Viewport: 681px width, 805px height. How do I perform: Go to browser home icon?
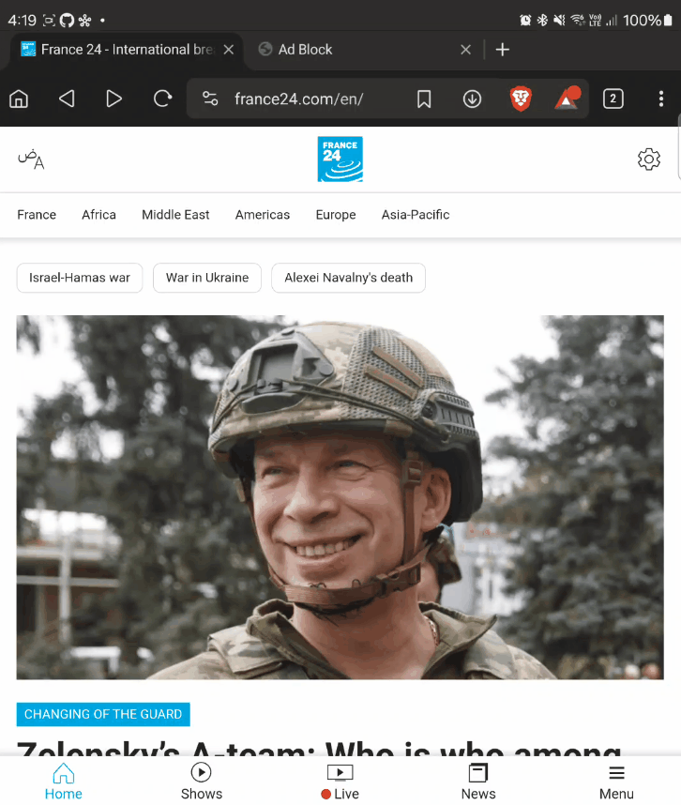click(x=19, y=99)
